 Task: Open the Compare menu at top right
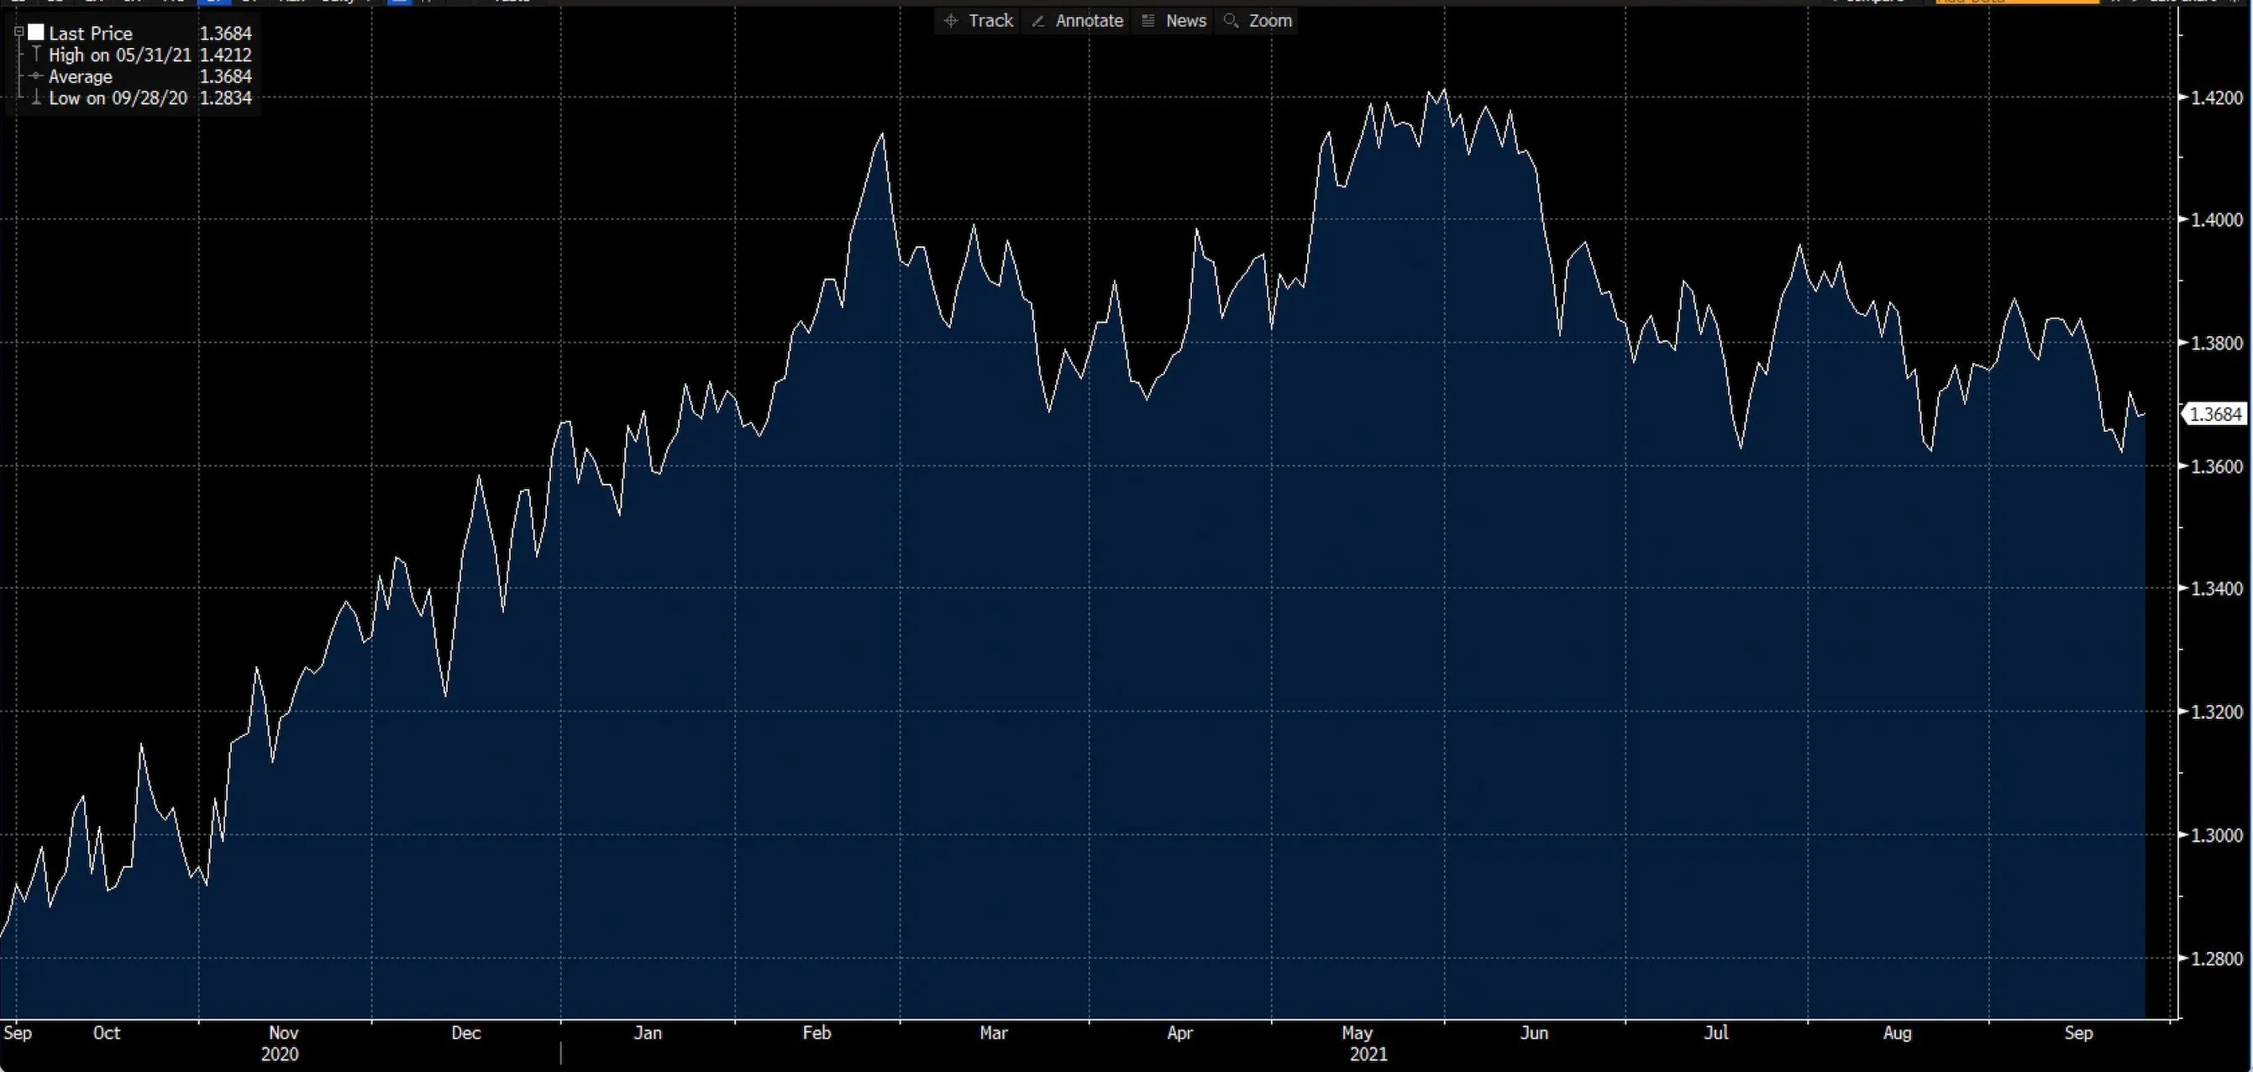(1872, 3)
